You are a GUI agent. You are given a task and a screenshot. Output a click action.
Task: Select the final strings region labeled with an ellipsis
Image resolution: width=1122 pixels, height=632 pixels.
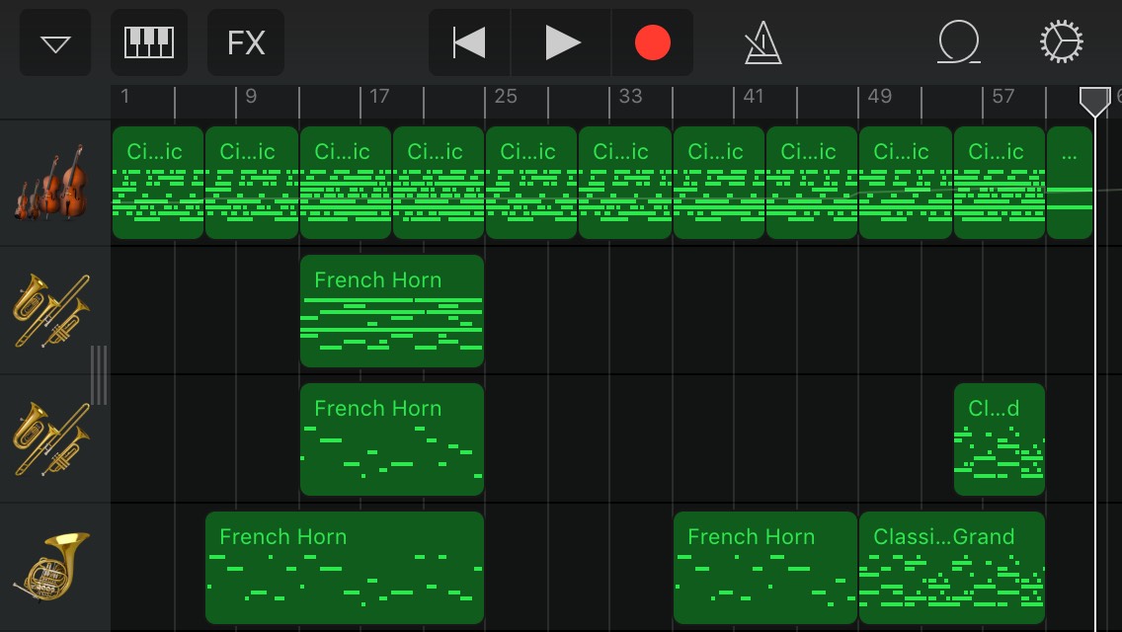[1070, 183]
